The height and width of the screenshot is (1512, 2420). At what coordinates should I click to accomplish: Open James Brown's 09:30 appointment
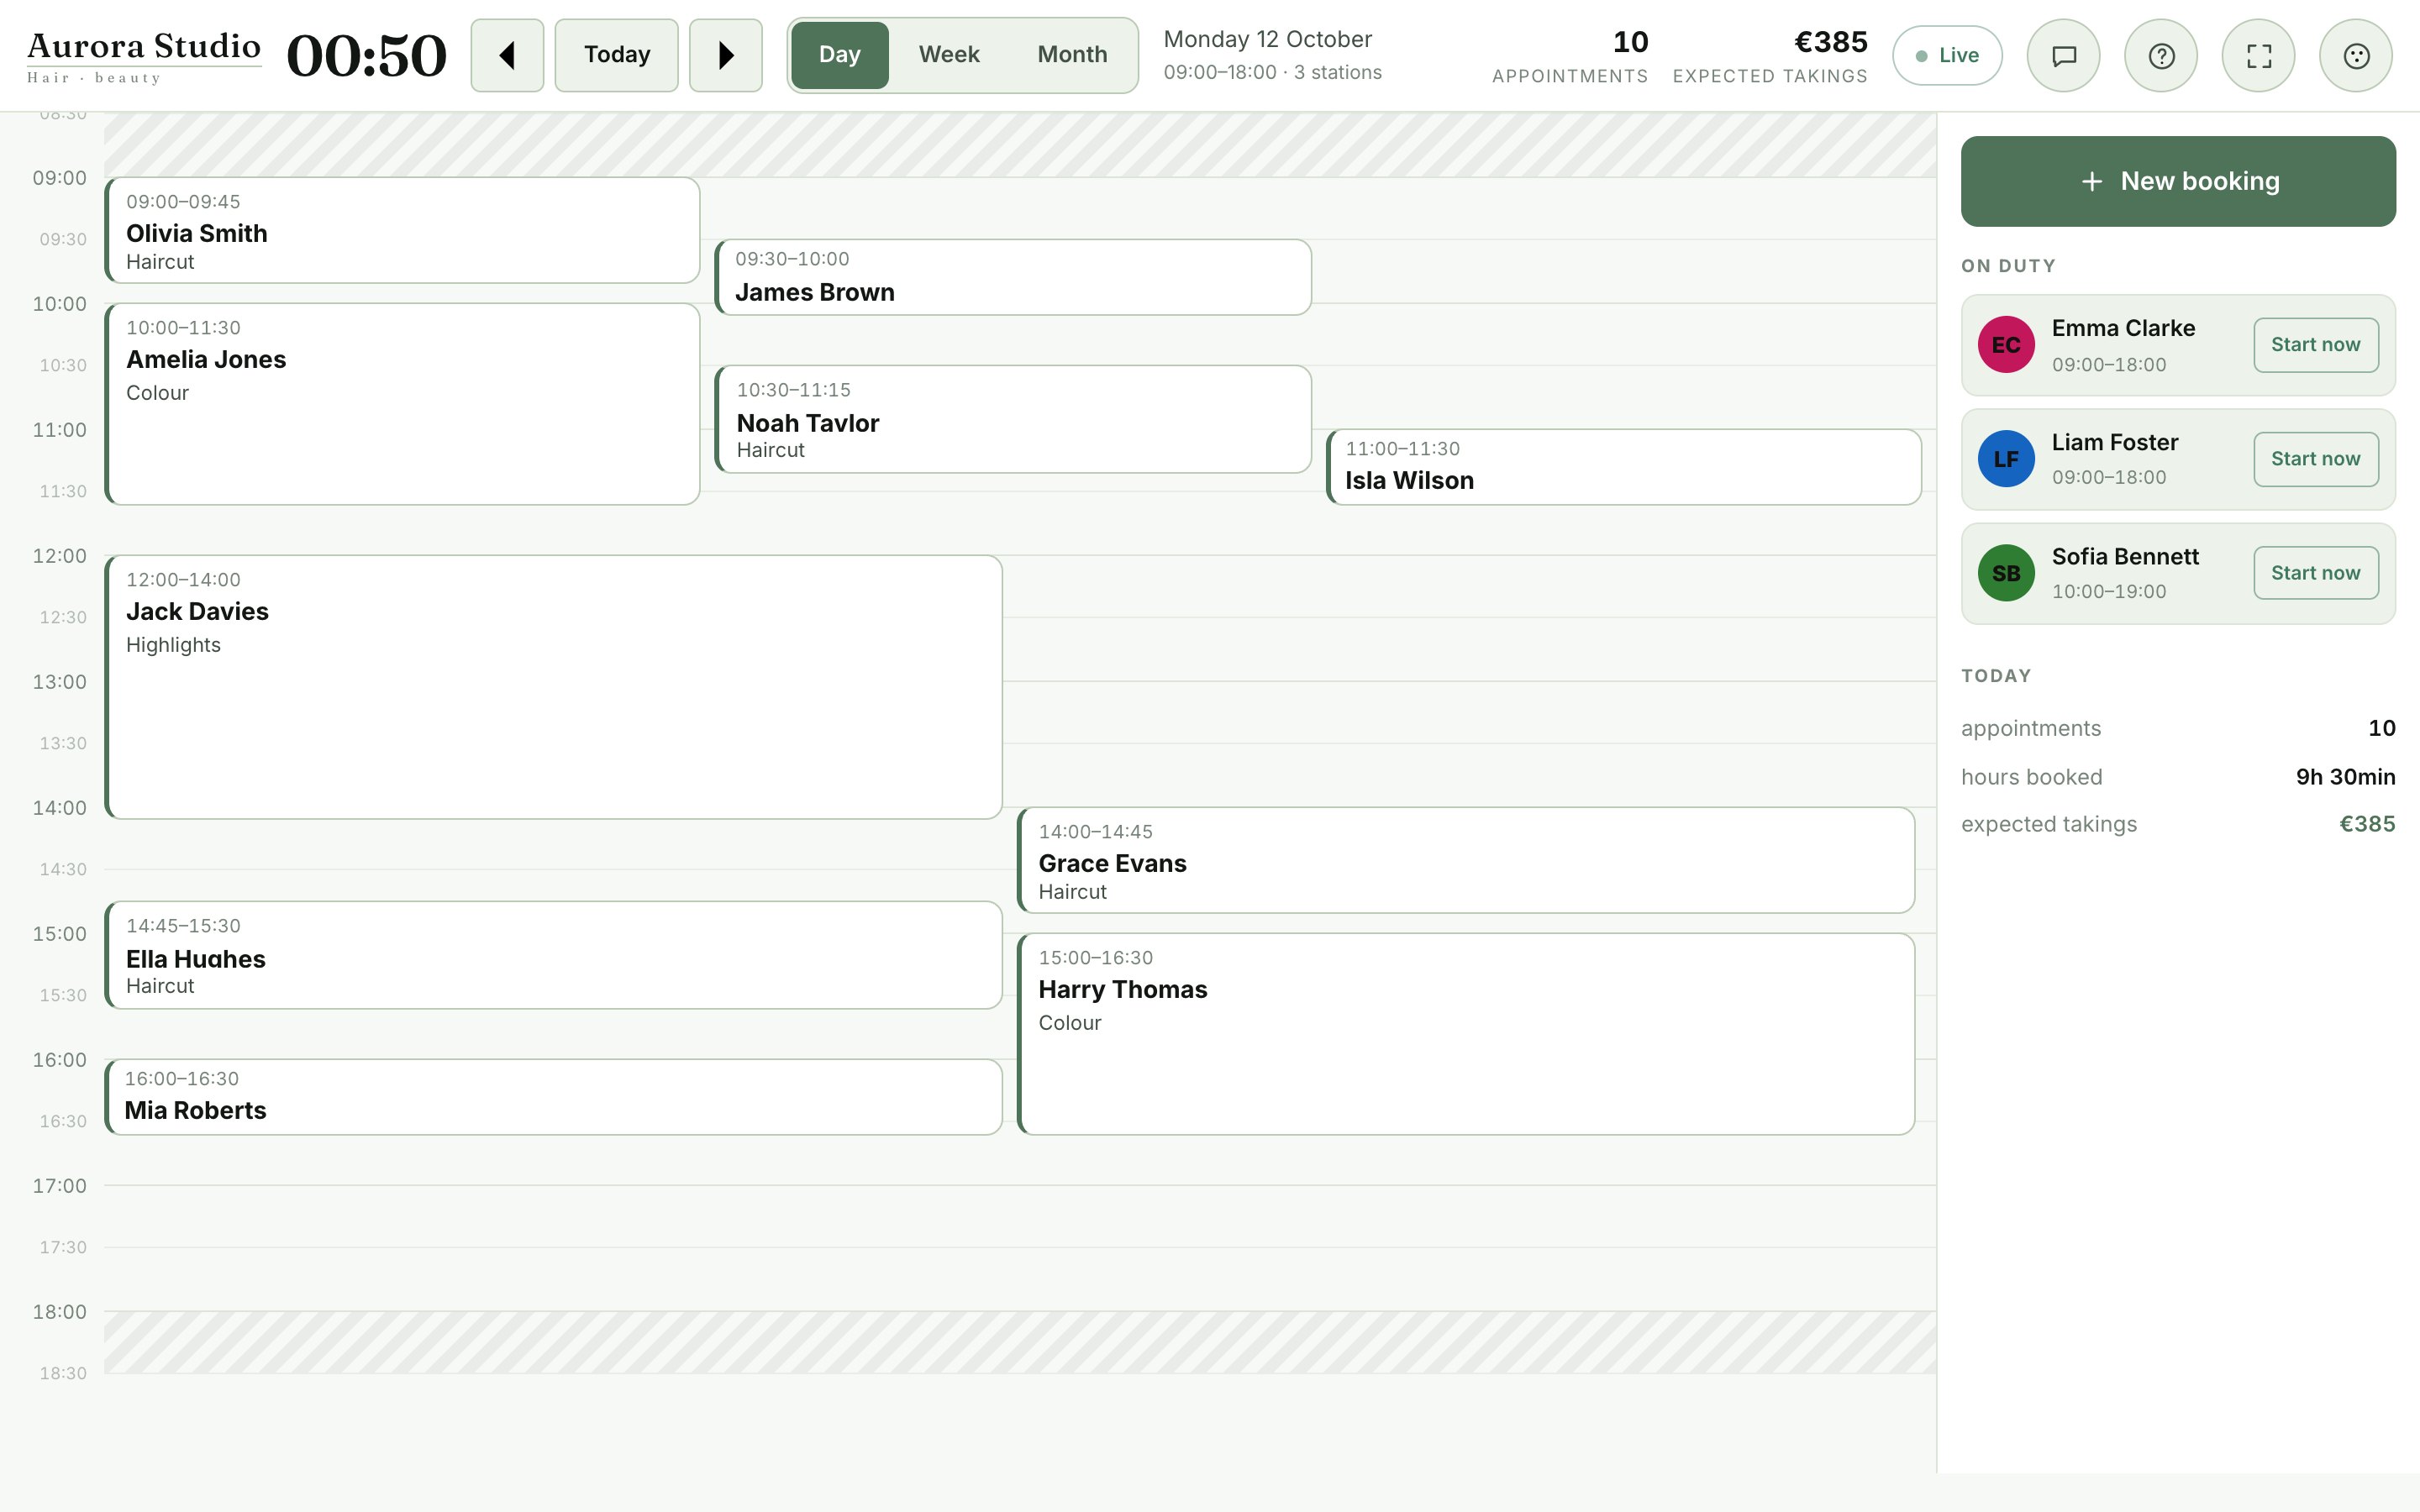click(1013, 277)
